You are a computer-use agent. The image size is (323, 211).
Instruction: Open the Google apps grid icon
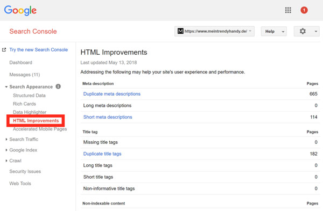288,10
